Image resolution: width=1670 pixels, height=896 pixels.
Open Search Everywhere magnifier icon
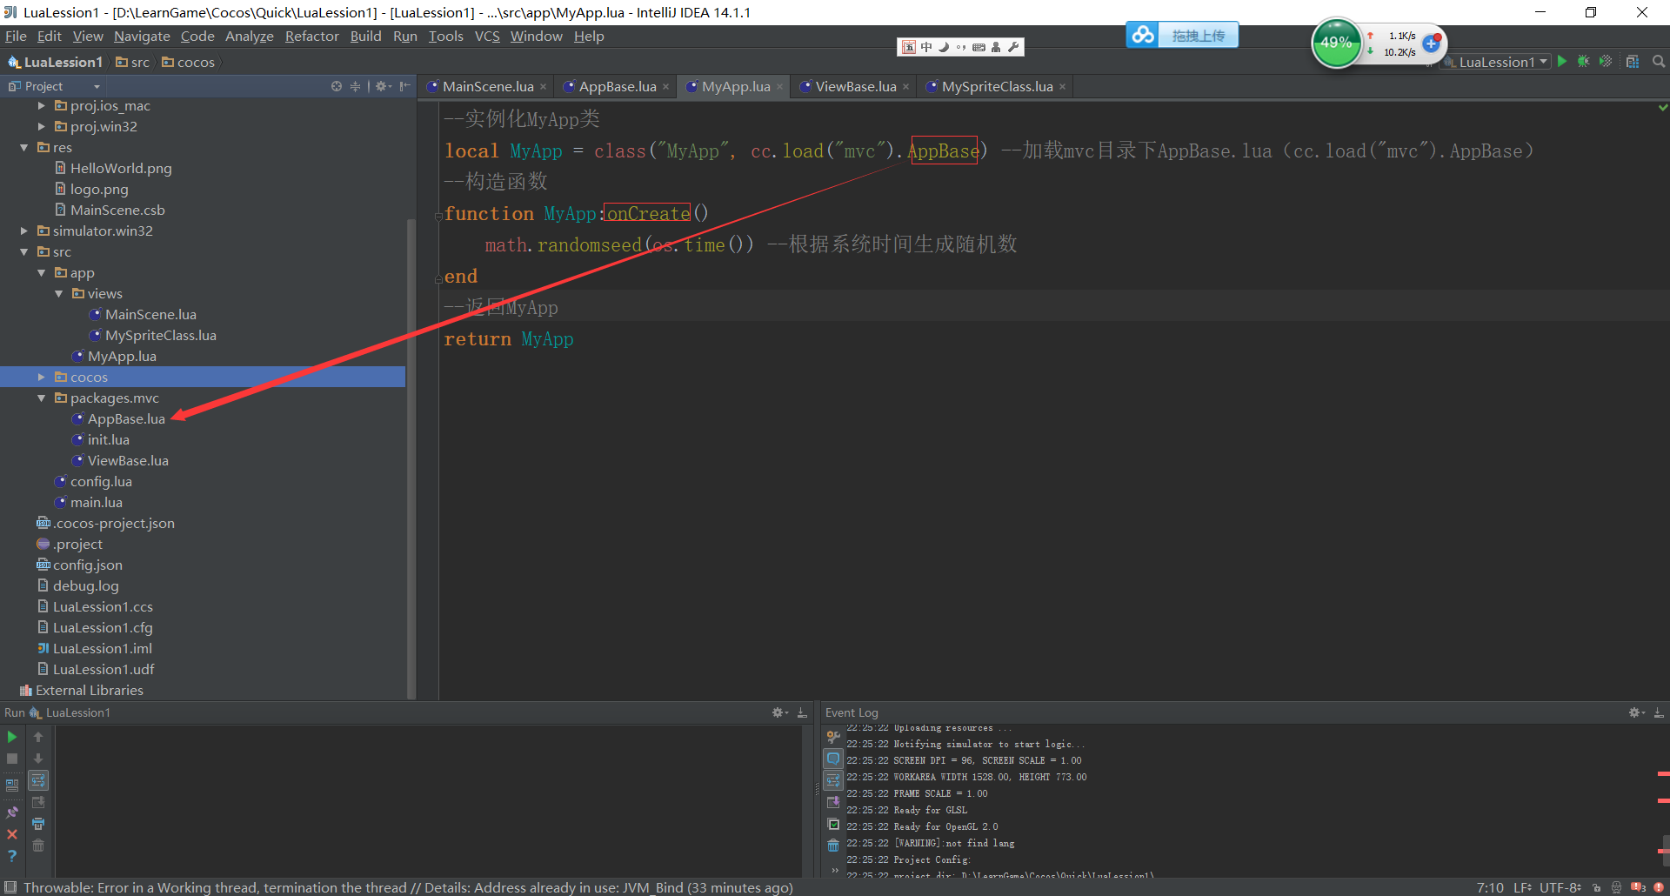pyautogui.click(x=1659, y=62)
